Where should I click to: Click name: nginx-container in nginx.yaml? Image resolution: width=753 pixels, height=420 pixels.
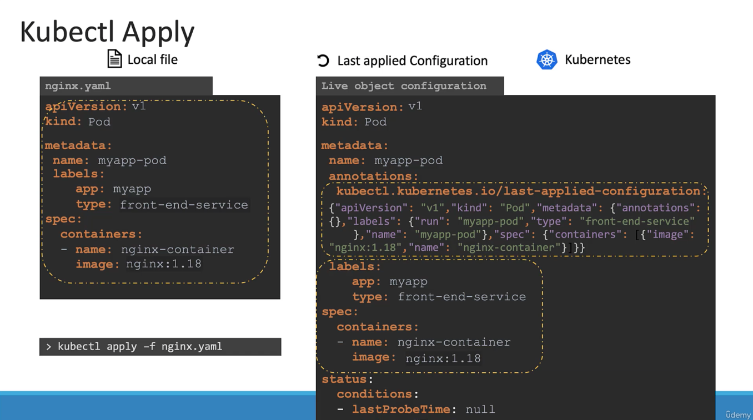(155, 249)
